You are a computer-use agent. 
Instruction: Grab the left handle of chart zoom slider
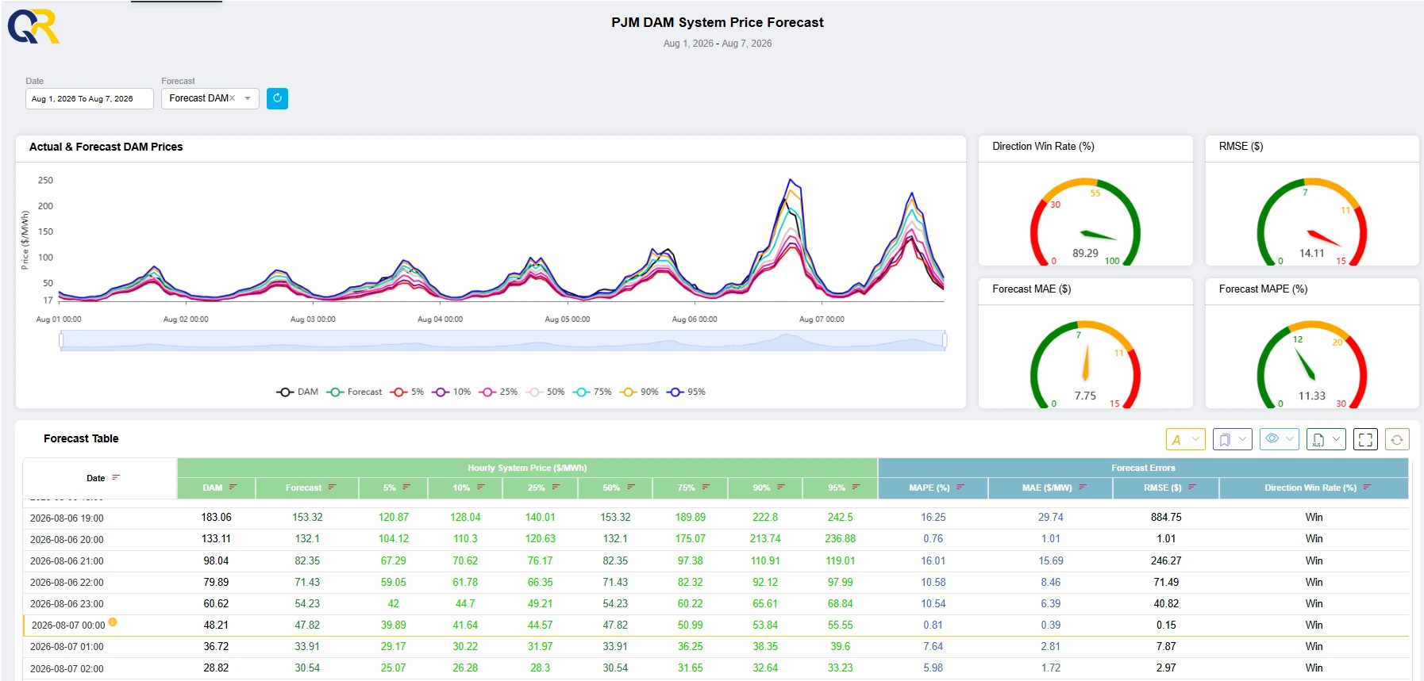coord(61,341)
